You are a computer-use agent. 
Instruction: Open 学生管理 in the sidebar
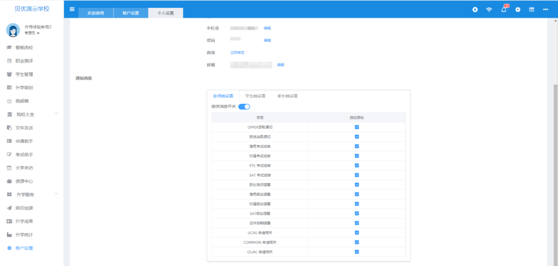[x=24, y=74]
